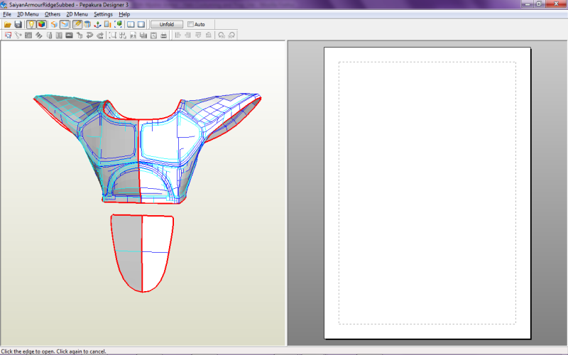Image resolution: width=568 pixels, height=355 pixels.
Task: Toggle the blue cube view icon
Action: [65, 25]
